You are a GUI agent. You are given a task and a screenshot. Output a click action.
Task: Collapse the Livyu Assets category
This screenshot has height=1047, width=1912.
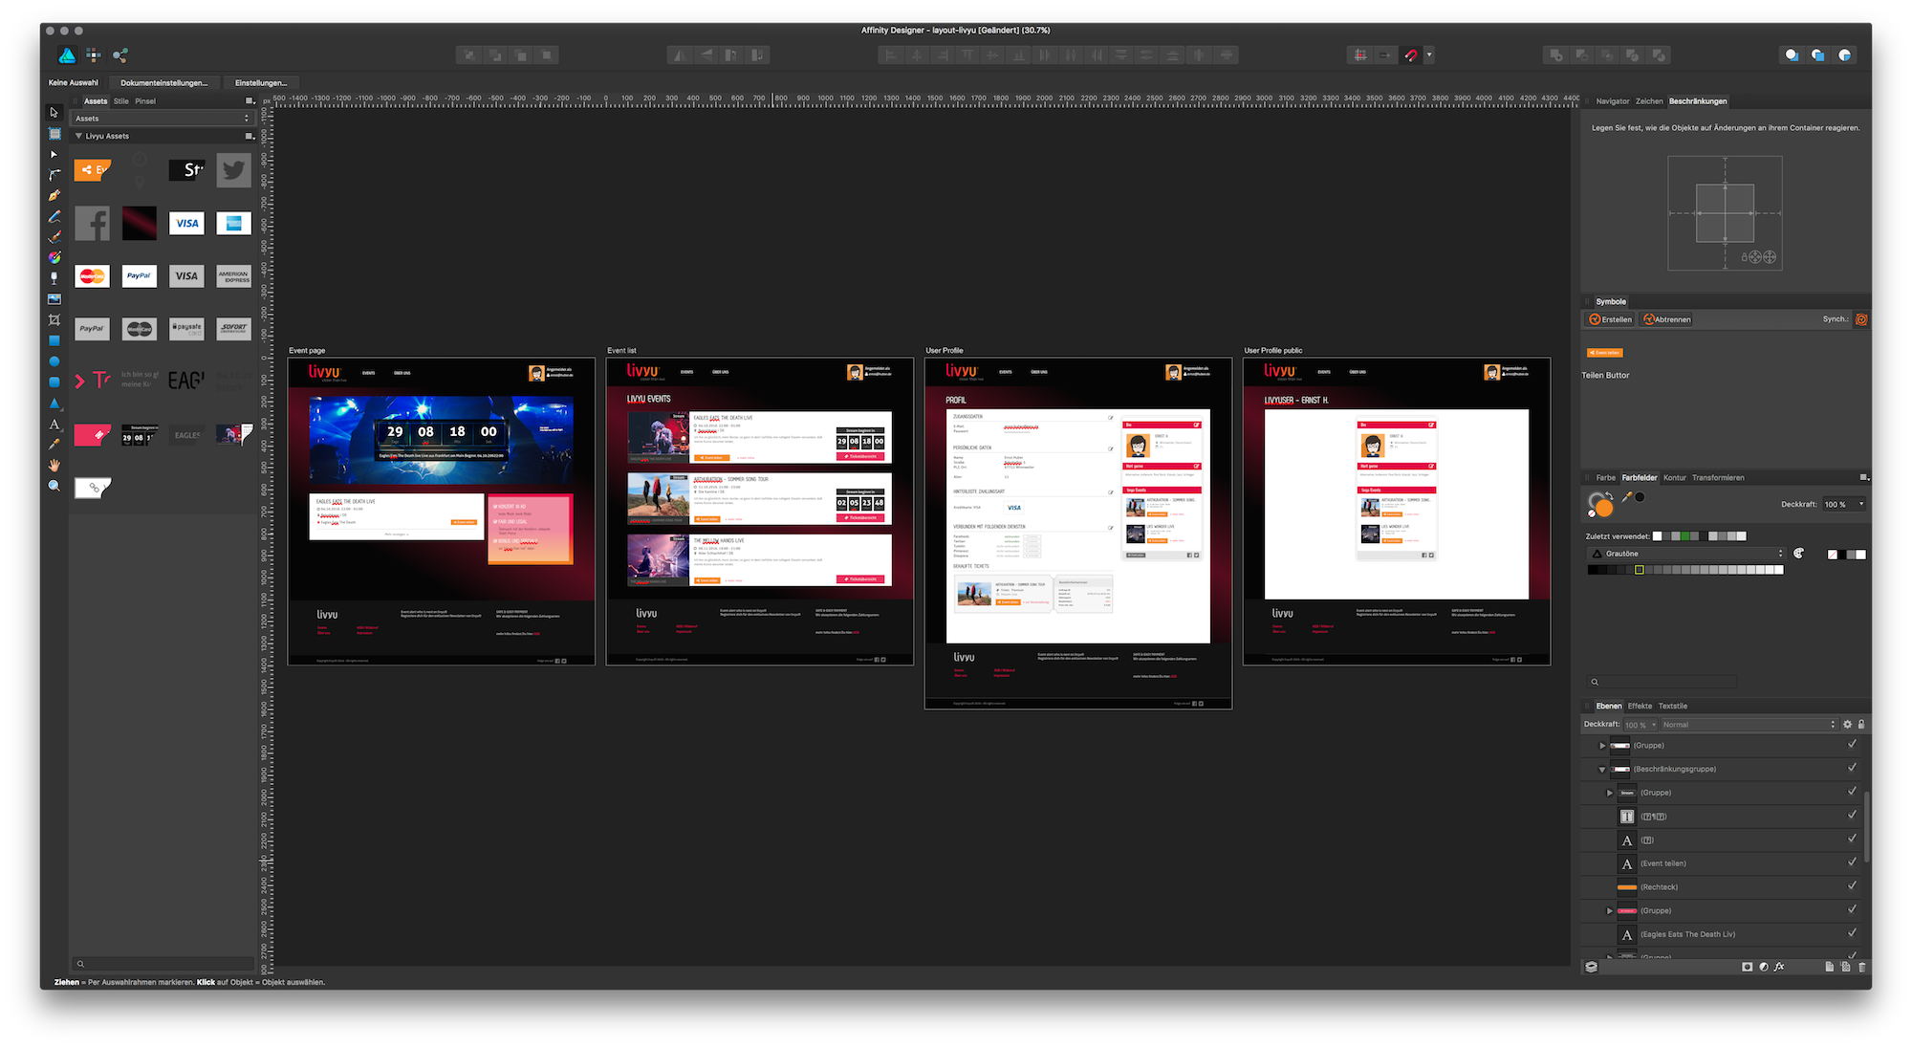coord(78,136)
